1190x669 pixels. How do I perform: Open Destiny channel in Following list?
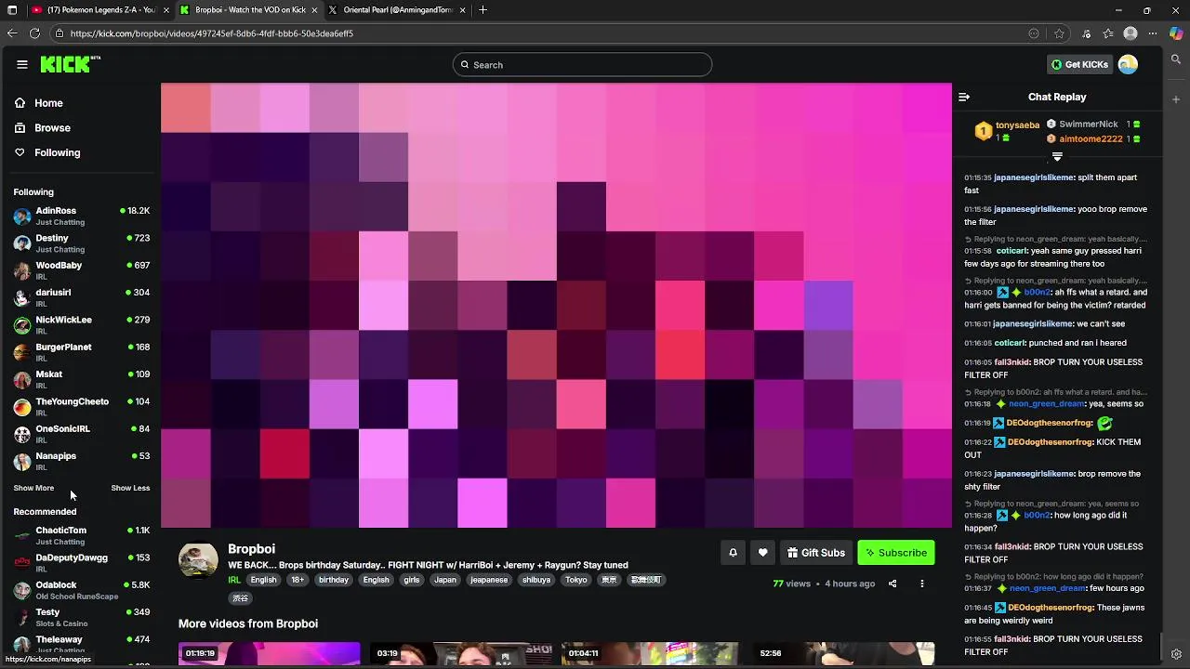[82, 243]
